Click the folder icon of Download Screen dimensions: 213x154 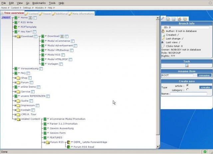(19, 37)
